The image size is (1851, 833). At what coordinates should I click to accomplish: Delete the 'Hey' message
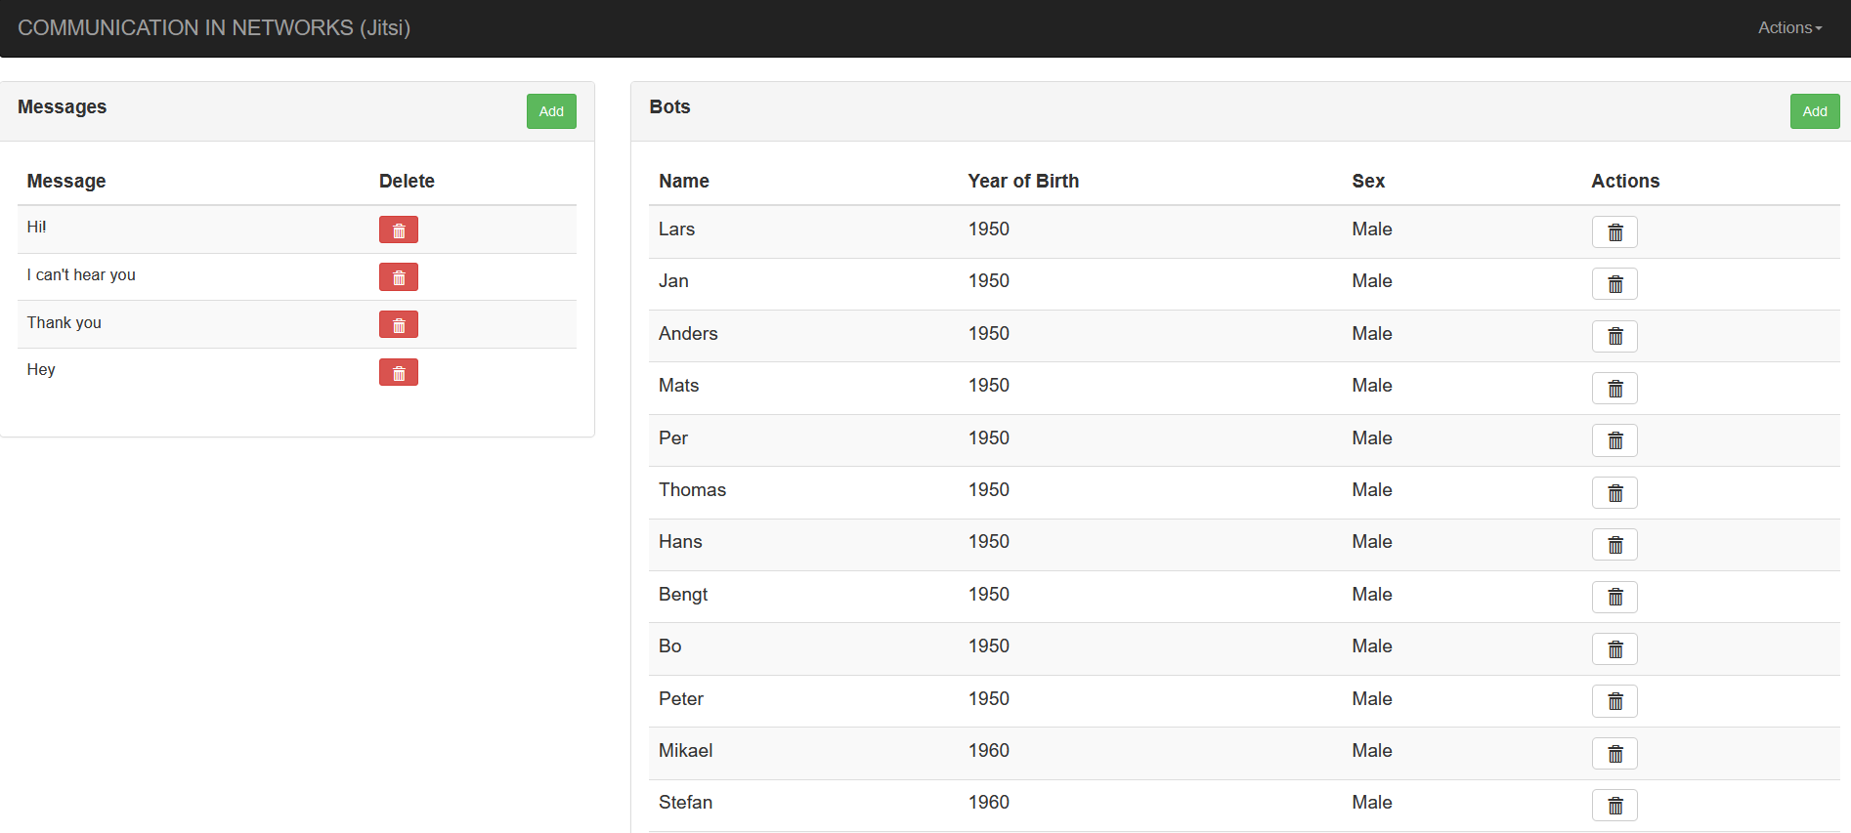point(398,372)
